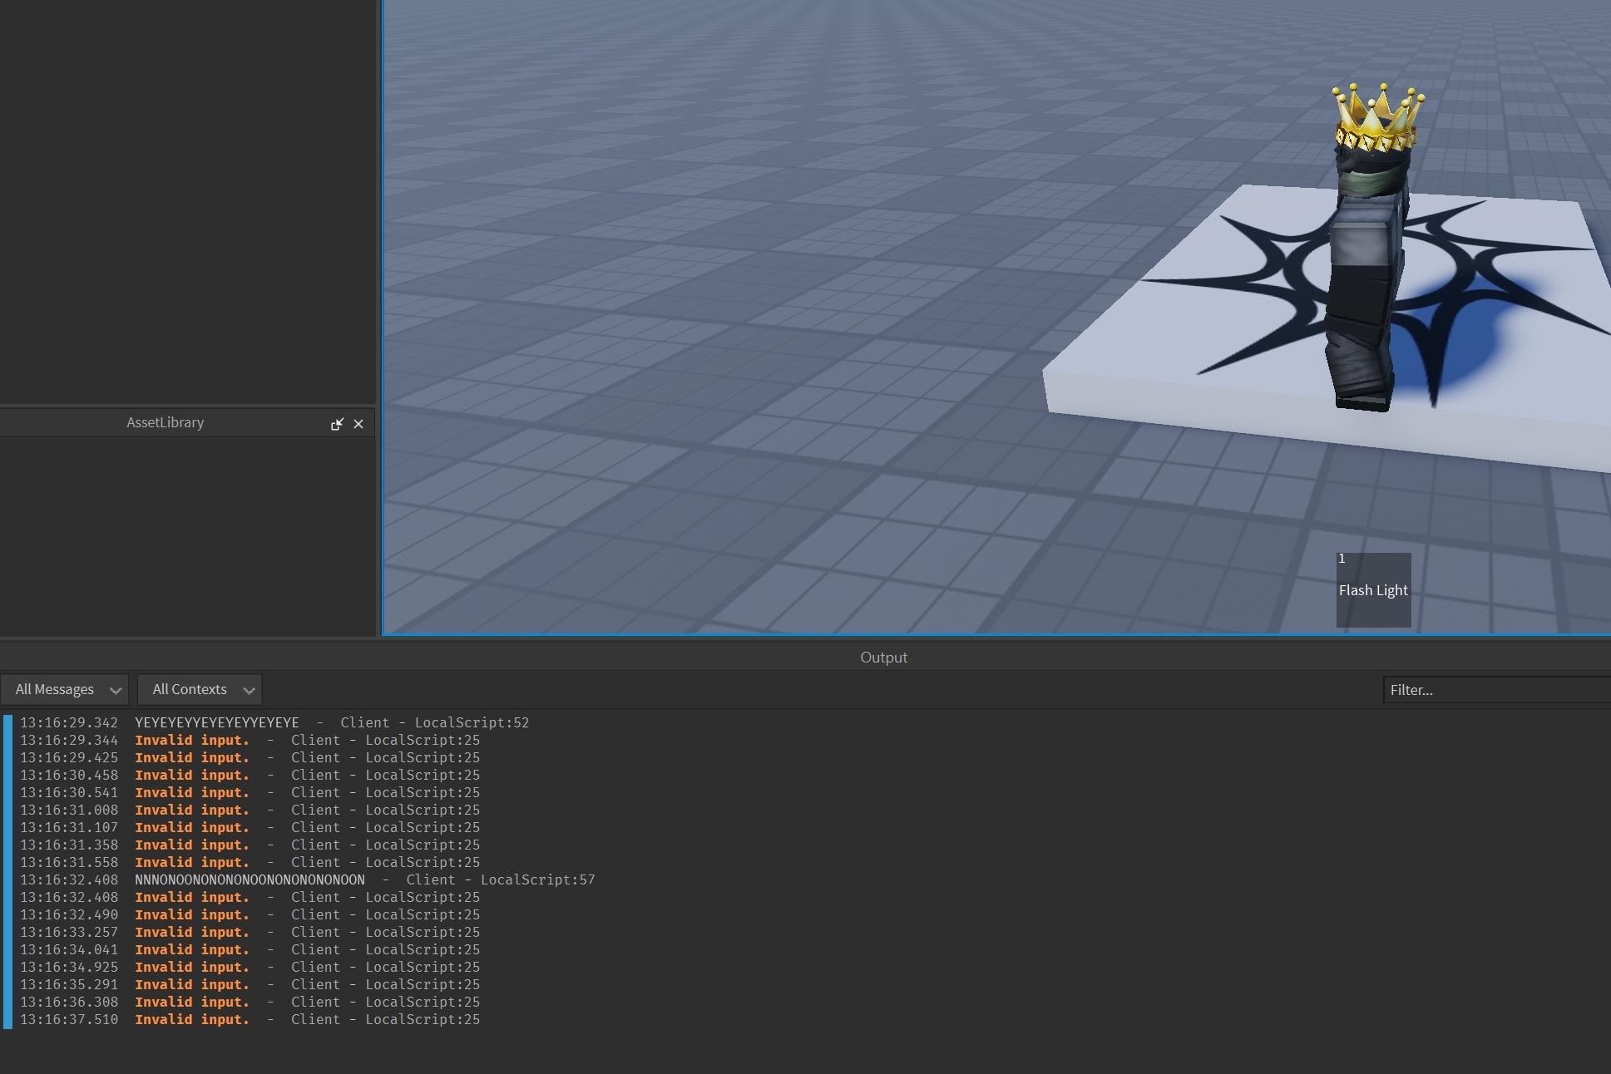The image size is (1611, 1074).
Task: Click the Invalid input warning at 13:16:29.344
Action: click(x=192, y=740)
